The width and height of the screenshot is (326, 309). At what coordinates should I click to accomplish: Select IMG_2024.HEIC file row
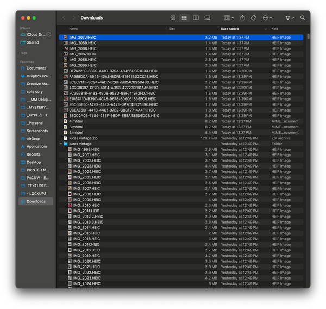pyautogui.click(x=181, y=283)
